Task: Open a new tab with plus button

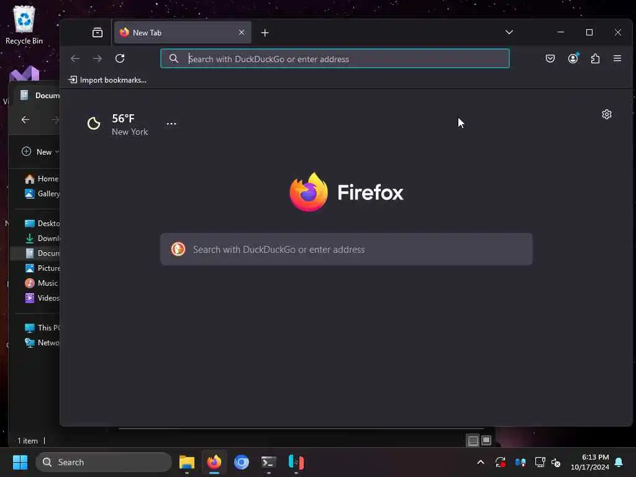Action: click(265, 33)
